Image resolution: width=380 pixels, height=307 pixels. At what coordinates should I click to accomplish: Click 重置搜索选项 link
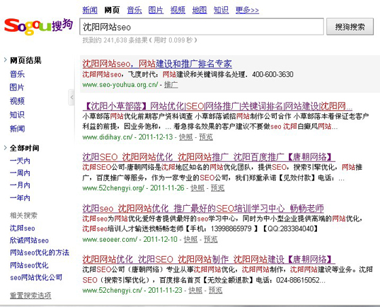[x=31, y=295]
